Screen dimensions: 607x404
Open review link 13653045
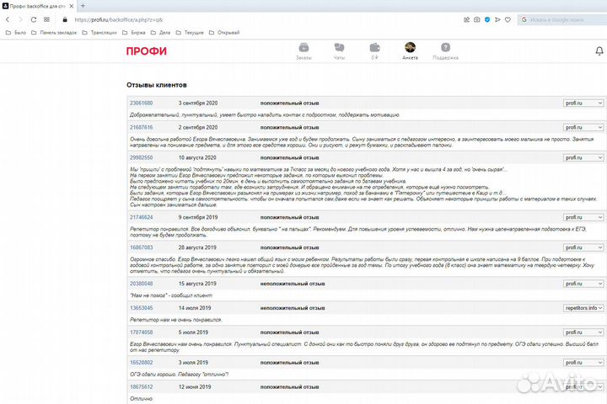tap(142, 308)
